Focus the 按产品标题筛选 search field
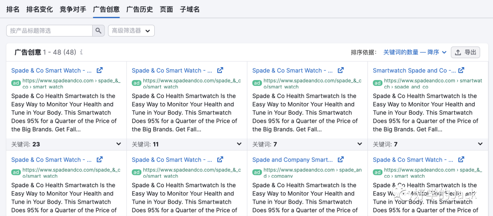Viewport: 493px width, 216px height. [x=49, y=31]
